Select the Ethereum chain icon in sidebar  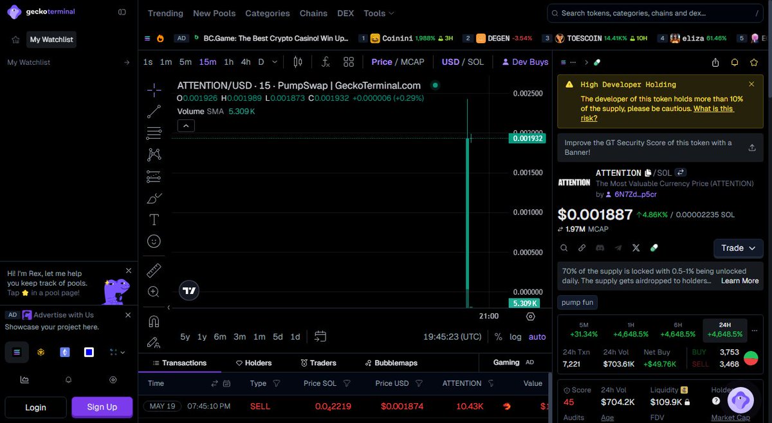(x=65, y=352)
